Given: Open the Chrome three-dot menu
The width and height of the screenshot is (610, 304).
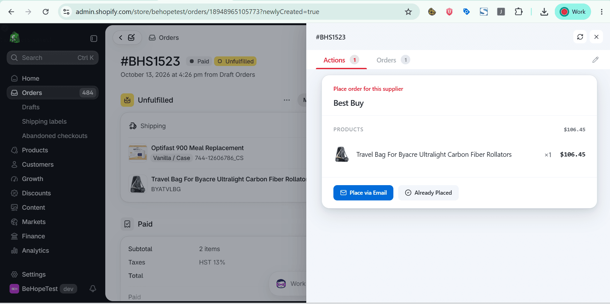Looking at the screenshot, I should point(602,12).
